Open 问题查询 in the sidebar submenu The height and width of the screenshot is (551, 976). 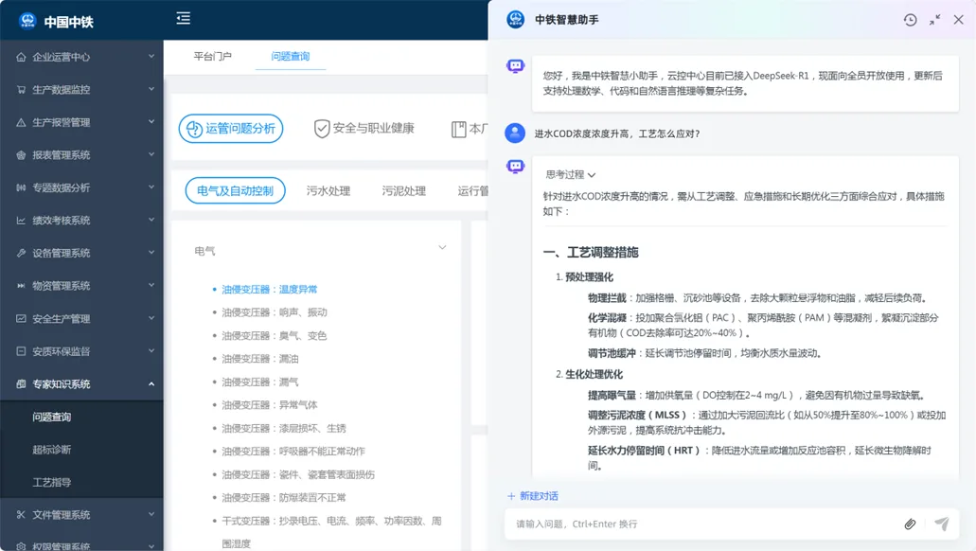pos(52,417)
